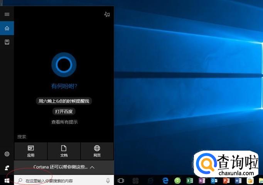Open Task View on the taskbar

coord(121,180)
